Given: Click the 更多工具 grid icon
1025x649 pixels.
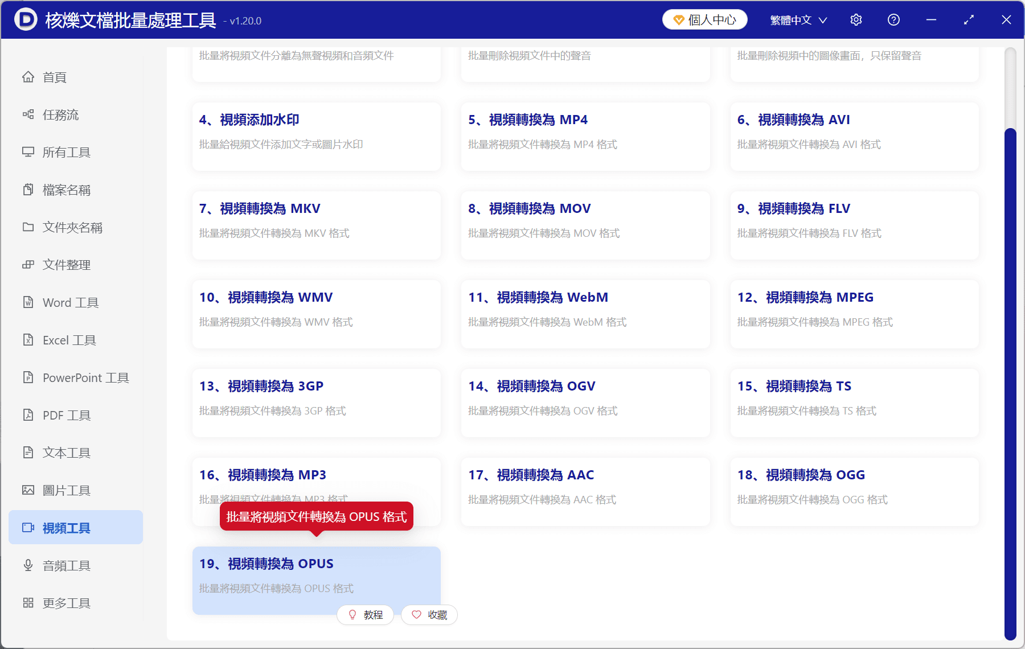Looking at the screenshot, I should pyautogui.click(x=28, y=603).
